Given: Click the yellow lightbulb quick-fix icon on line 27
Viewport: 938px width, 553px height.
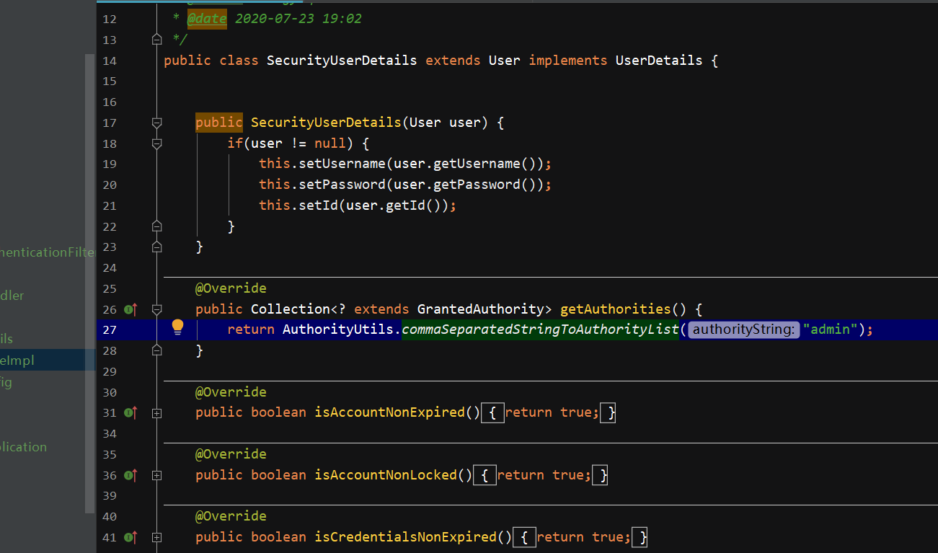Looking at the screenshot, I should click(178, 328).
